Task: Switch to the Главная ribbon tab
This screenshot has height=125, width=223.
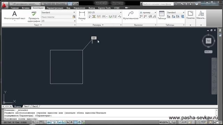Action: [15, 8]
